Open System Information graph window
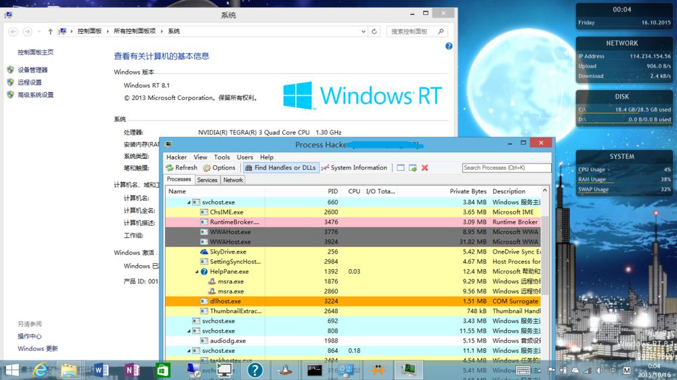Viewport: 677px width, 380px height. click(x=354, y=168)
